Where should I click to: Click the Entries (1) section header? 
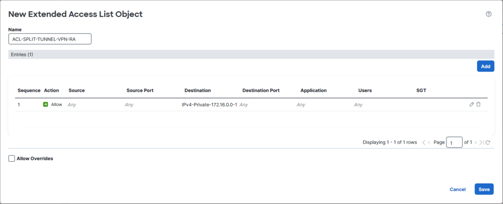pos(251,54)
